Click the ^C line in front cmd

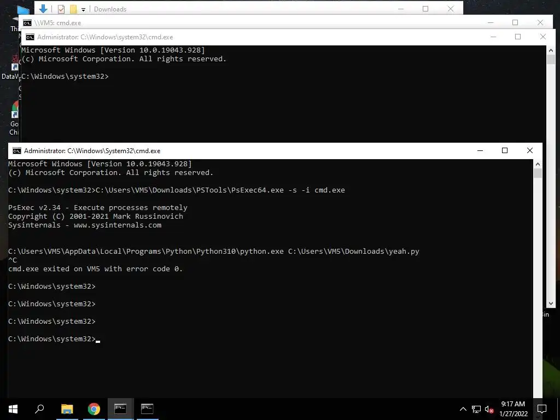pos(13,260)
